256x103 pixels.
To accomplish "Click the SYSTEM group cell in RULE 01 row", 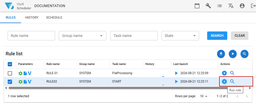I will (x=85, y=73).
